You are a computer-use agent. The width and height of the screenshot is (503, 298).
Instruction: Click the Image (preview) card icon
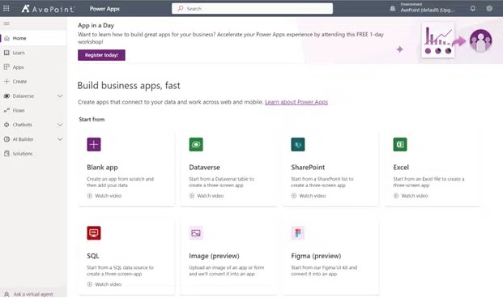196,233
